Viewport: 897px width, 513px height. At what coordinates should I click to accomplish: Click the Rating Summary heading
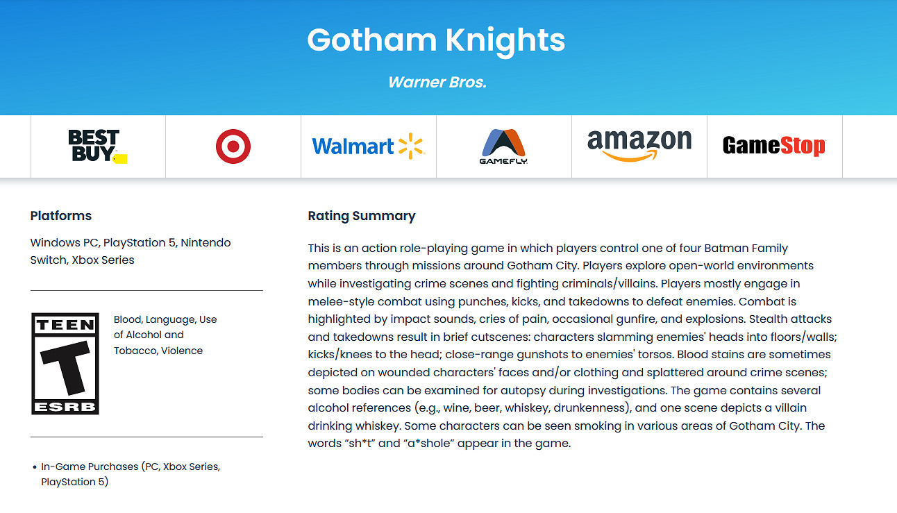pyautogui.click(x=362, y=216)
